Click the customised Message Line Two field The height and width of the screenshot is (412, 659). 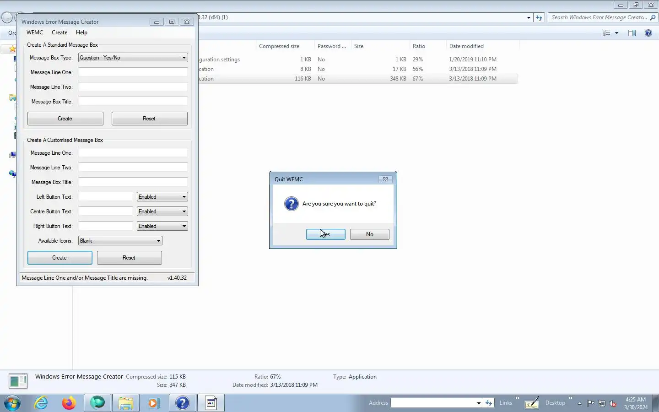pyautogui.click(x=133, y=168)
